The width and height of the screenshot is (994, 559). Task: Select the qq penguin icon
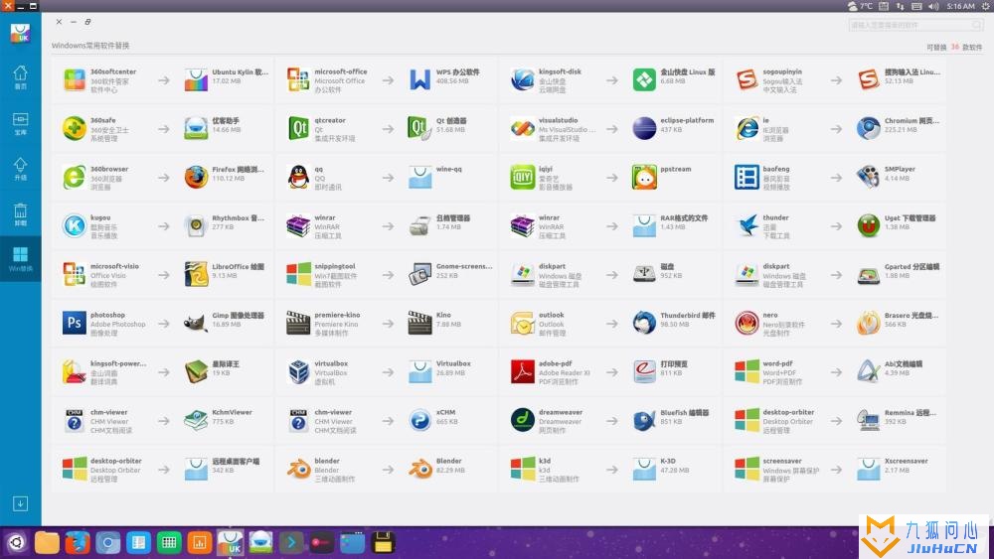(298, 178)
